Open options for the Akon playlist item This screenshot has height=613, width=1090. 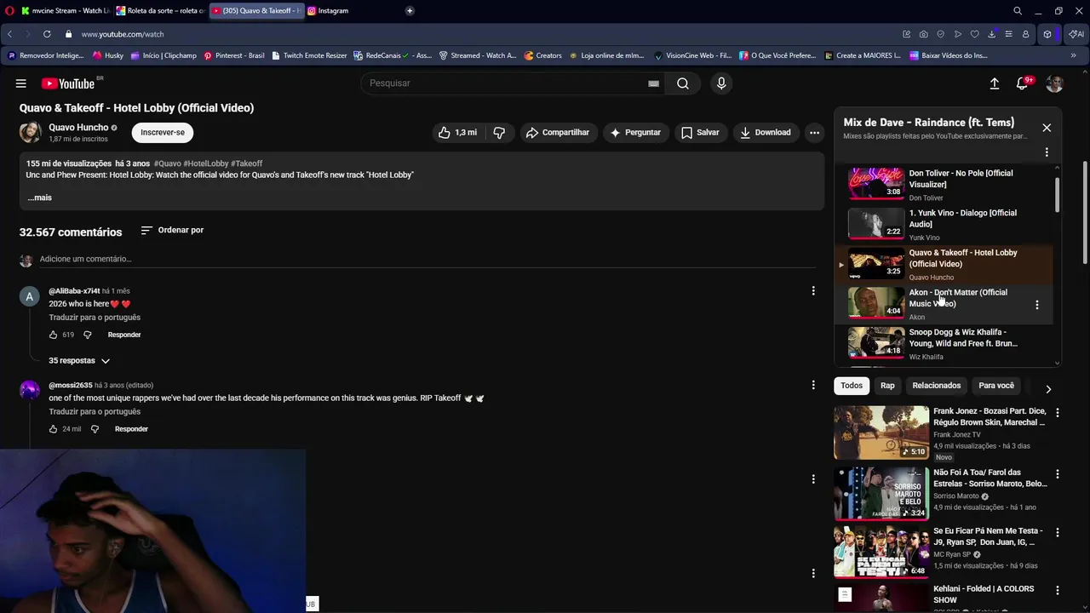click(x=1036, y=305)
